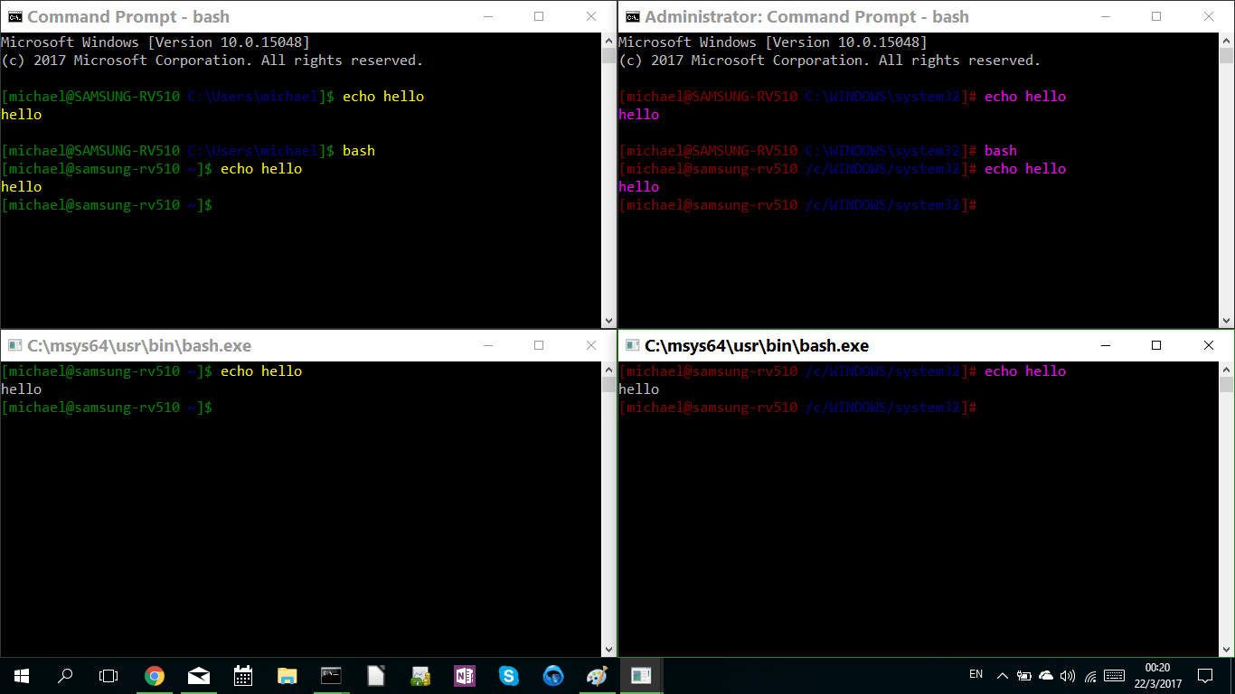
Task: Open the volume control in system tray
Action: point(1068,676)
